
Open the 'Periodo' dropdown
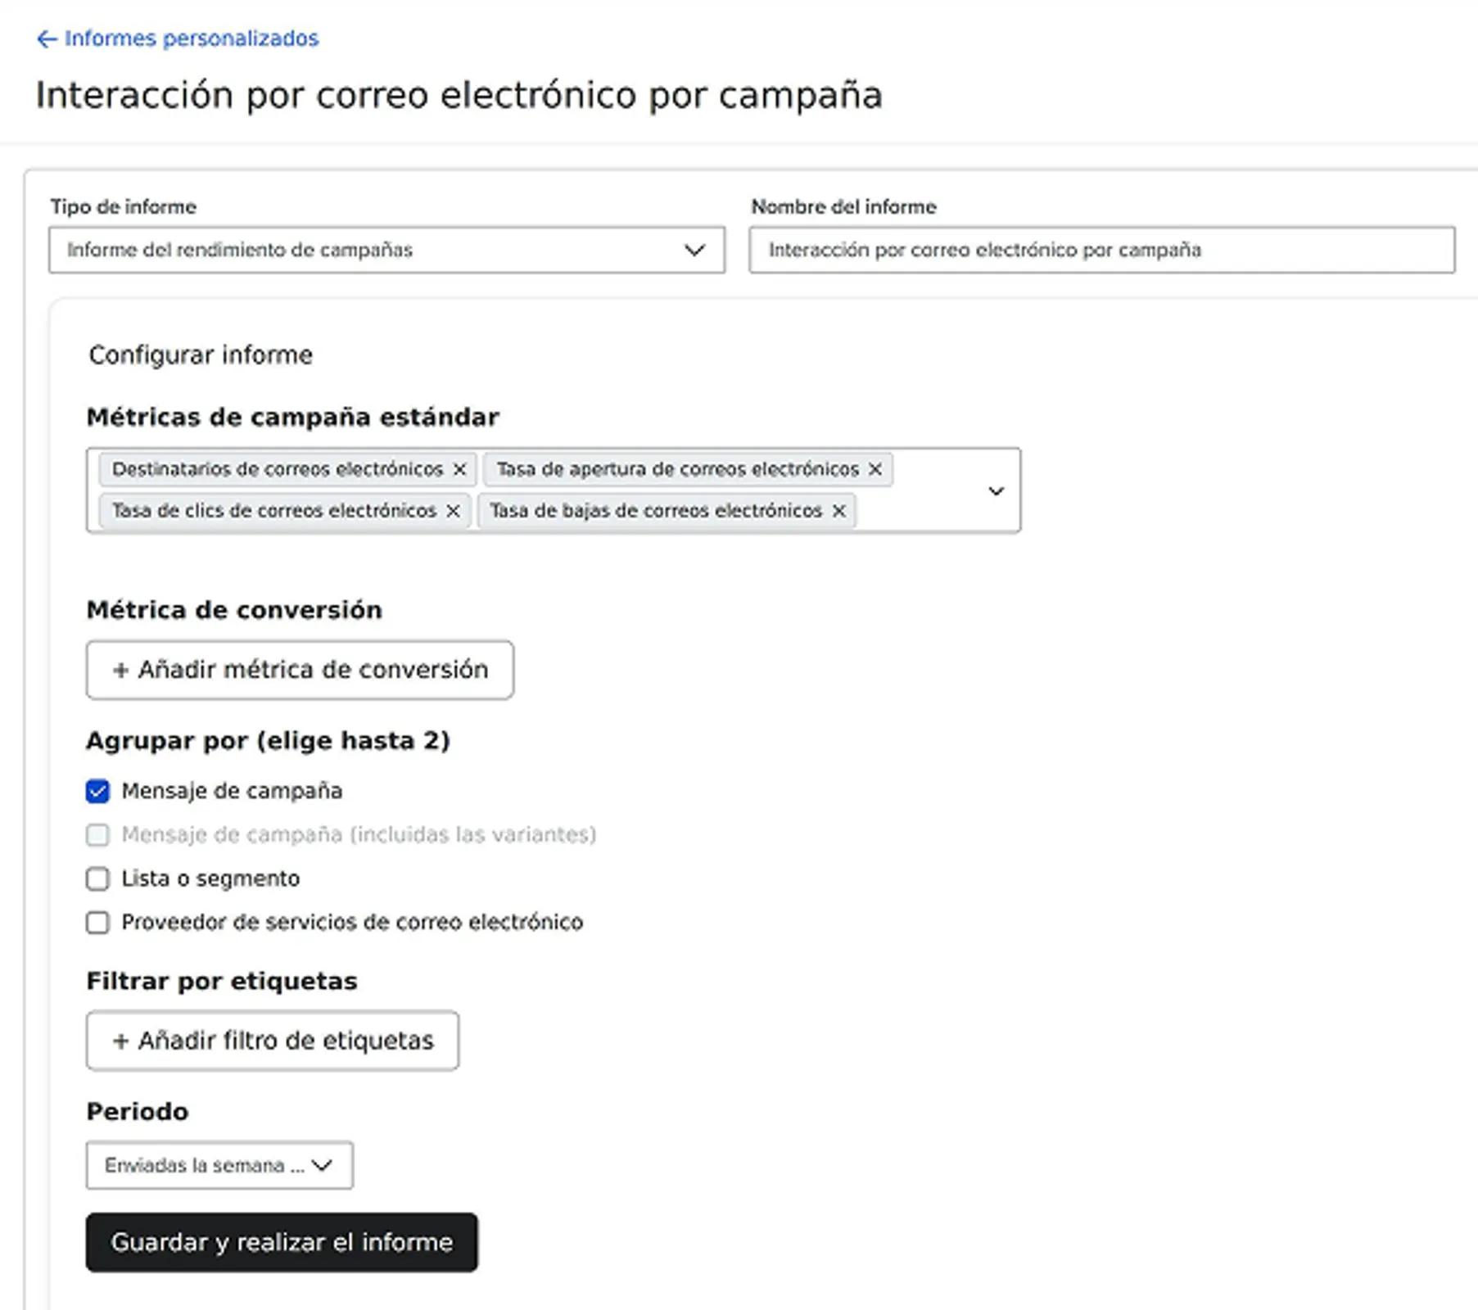pos(219,1165)
